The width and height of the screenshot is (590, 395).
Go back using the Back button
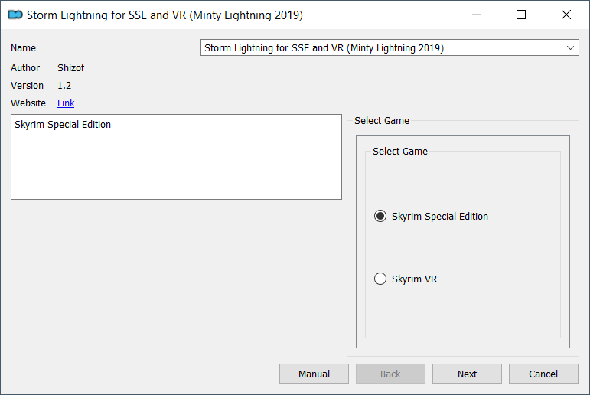390,374
